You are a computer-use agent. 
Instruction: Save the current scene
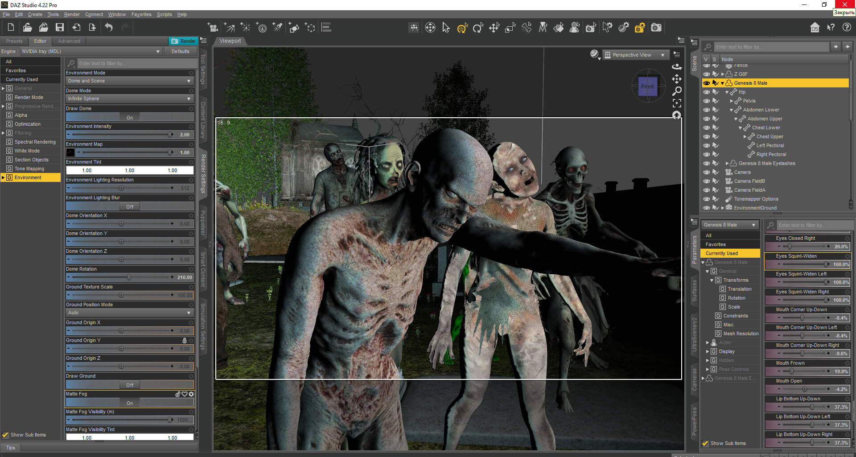(x=59, y=28)
